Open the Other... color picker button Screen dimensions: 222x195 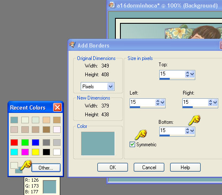(x=46, y=168)
